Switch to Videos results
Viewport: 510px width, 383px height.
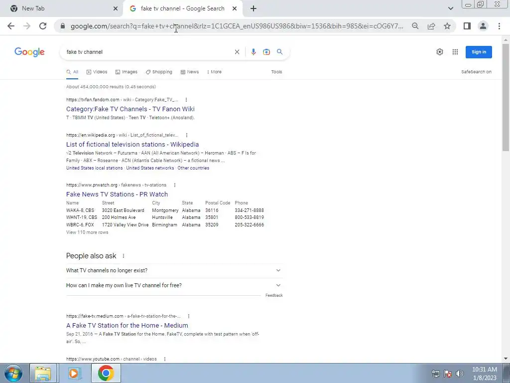tap(97, 72)
